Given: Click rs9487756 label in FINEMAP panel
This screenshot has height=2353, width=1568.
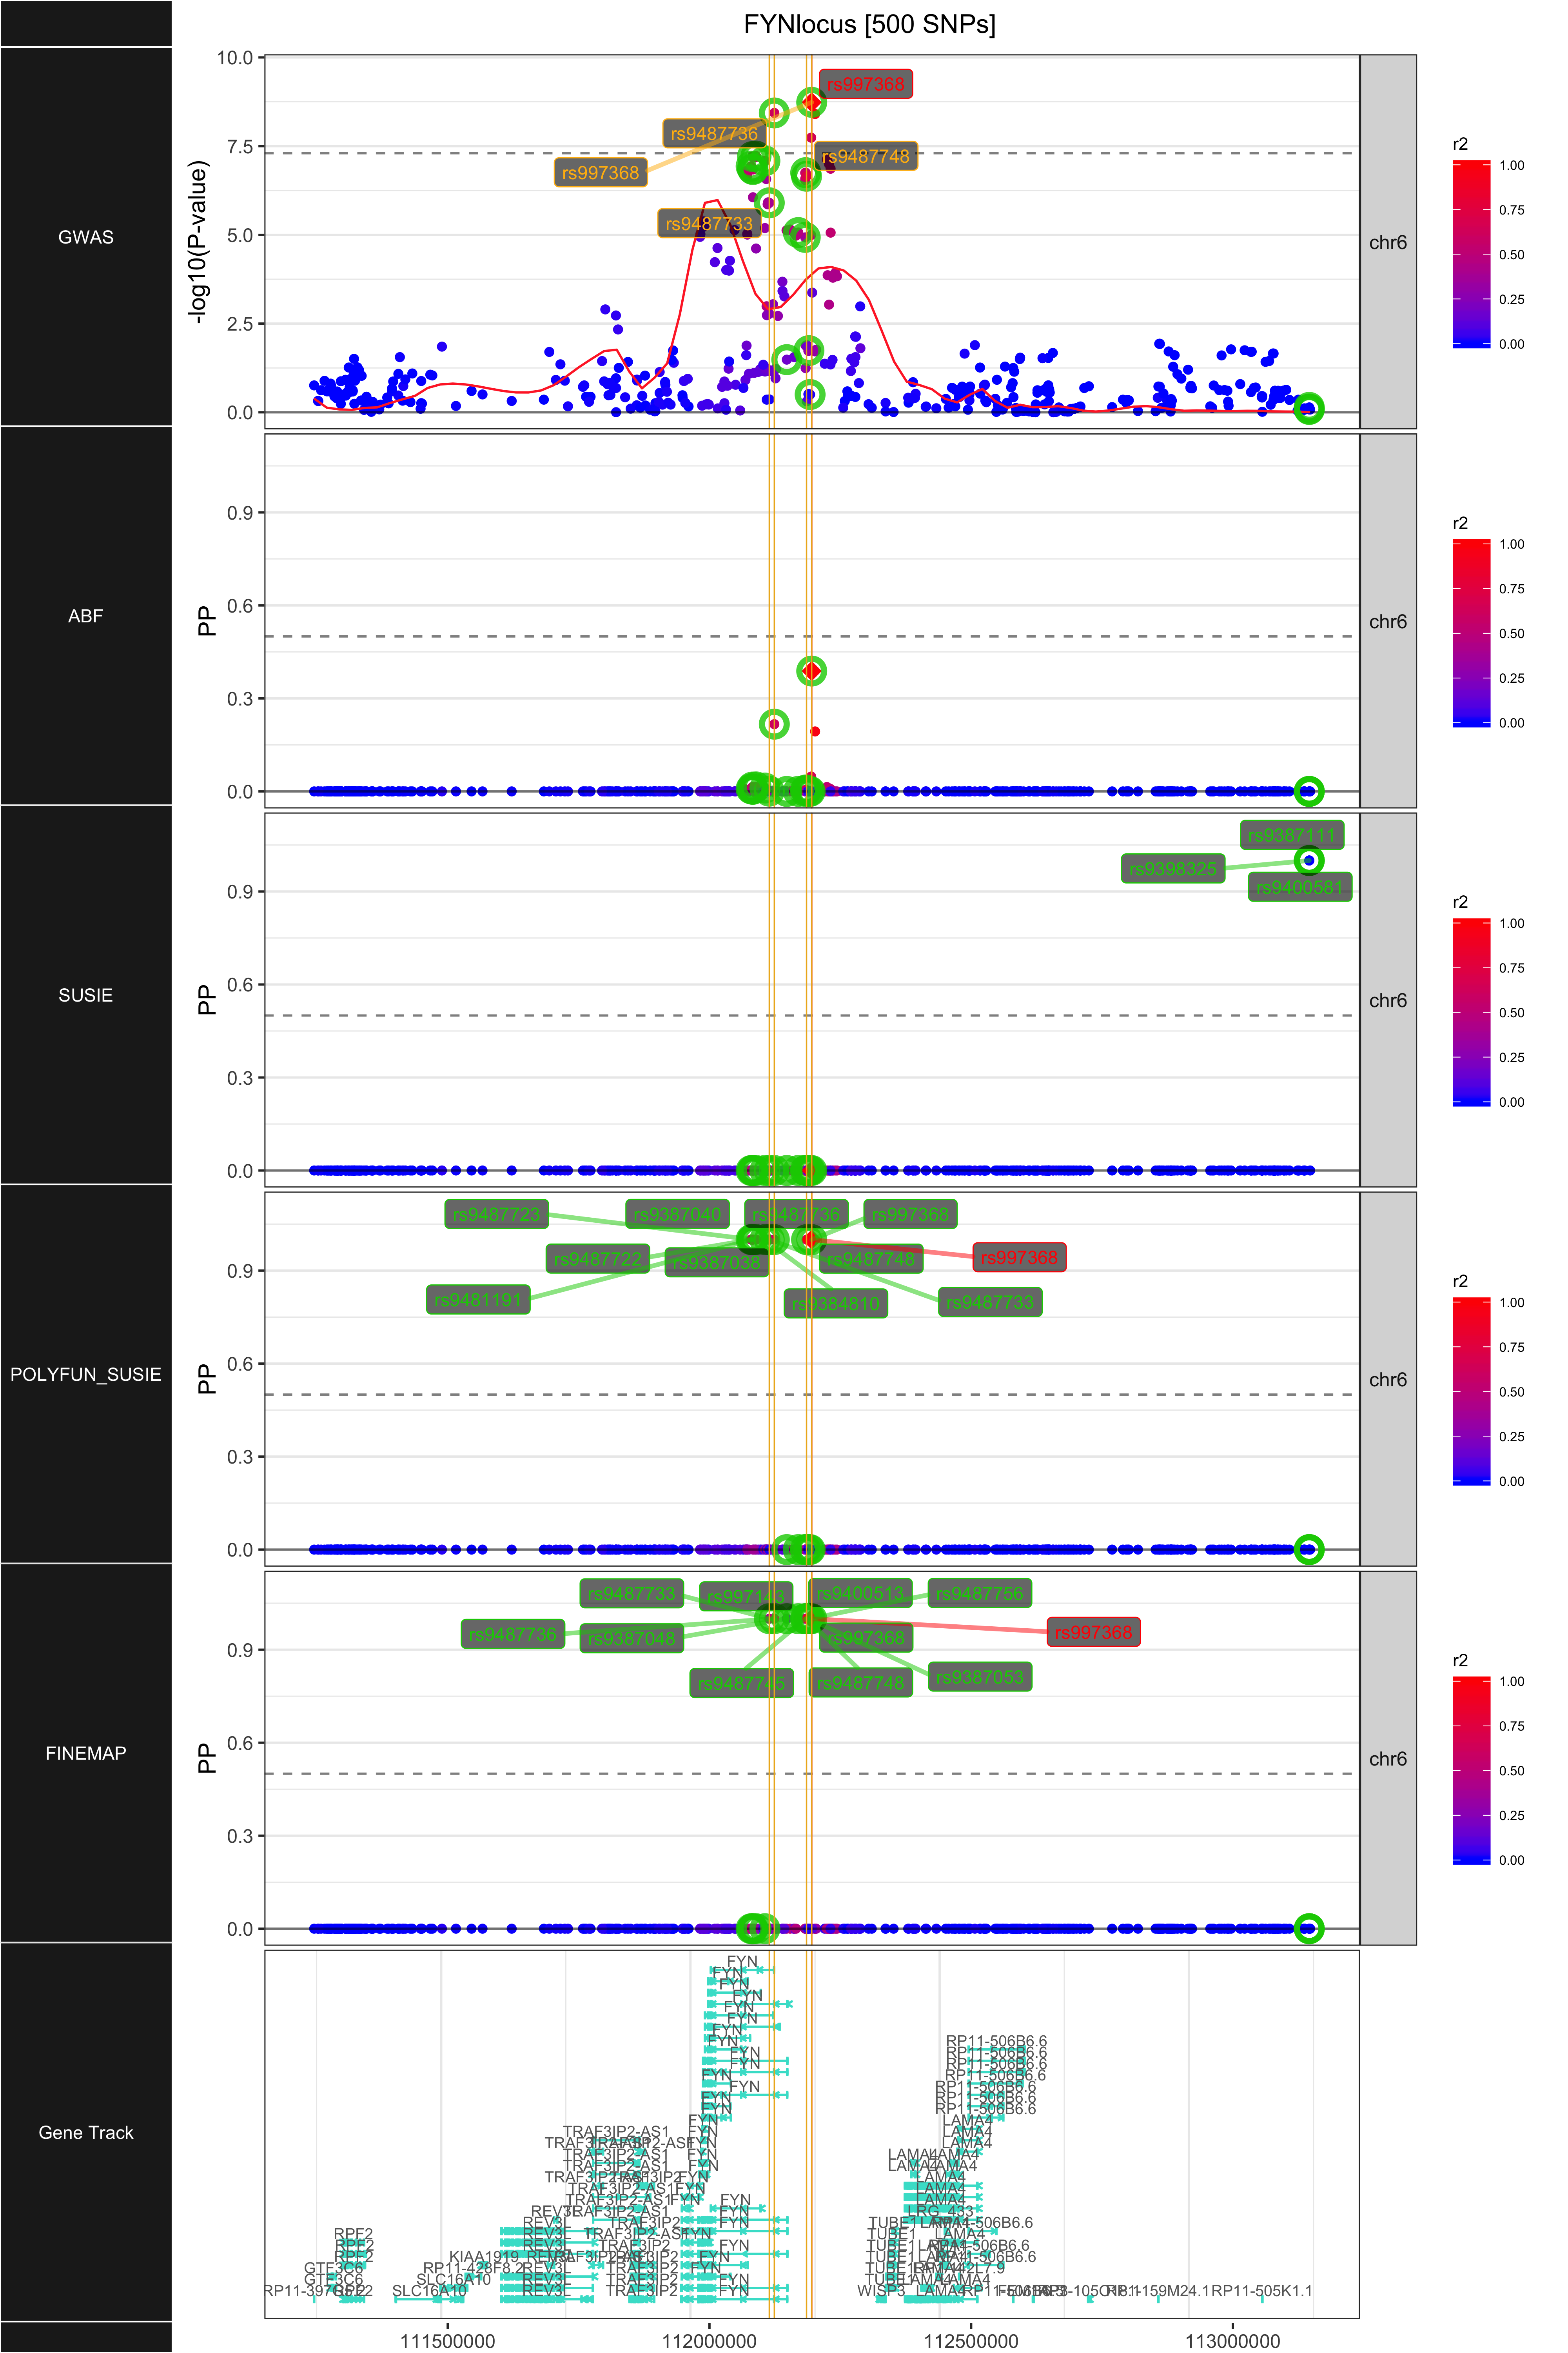Looking at the screenshot, I should point(980,1594).
